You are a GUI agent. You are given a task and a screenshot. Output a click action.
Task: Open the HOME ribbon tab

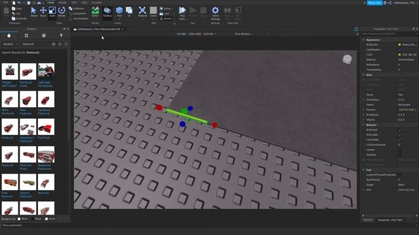[50, 3]
